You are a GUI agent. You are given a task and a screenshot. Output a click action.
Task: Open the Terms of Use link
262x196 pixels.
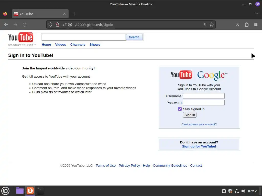tap(106, 165)
